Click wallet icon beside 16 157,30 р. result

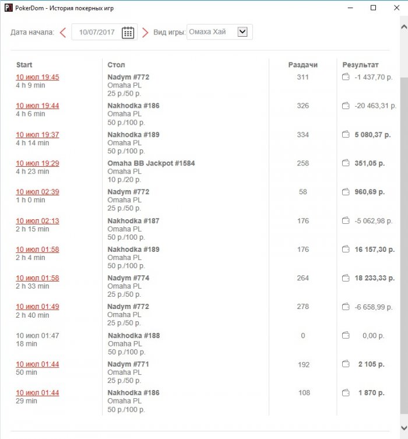pos(346,249)
